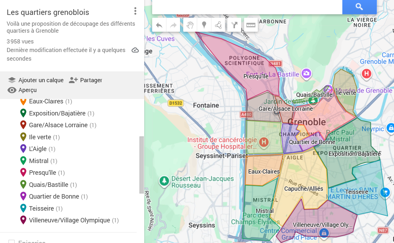Click the Ile verte label on the map
This screenshot has height=243, width=394.
[x=346, y=93]
